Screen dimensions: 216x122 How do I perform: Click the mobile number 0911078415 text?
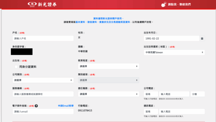click(85, 111)
